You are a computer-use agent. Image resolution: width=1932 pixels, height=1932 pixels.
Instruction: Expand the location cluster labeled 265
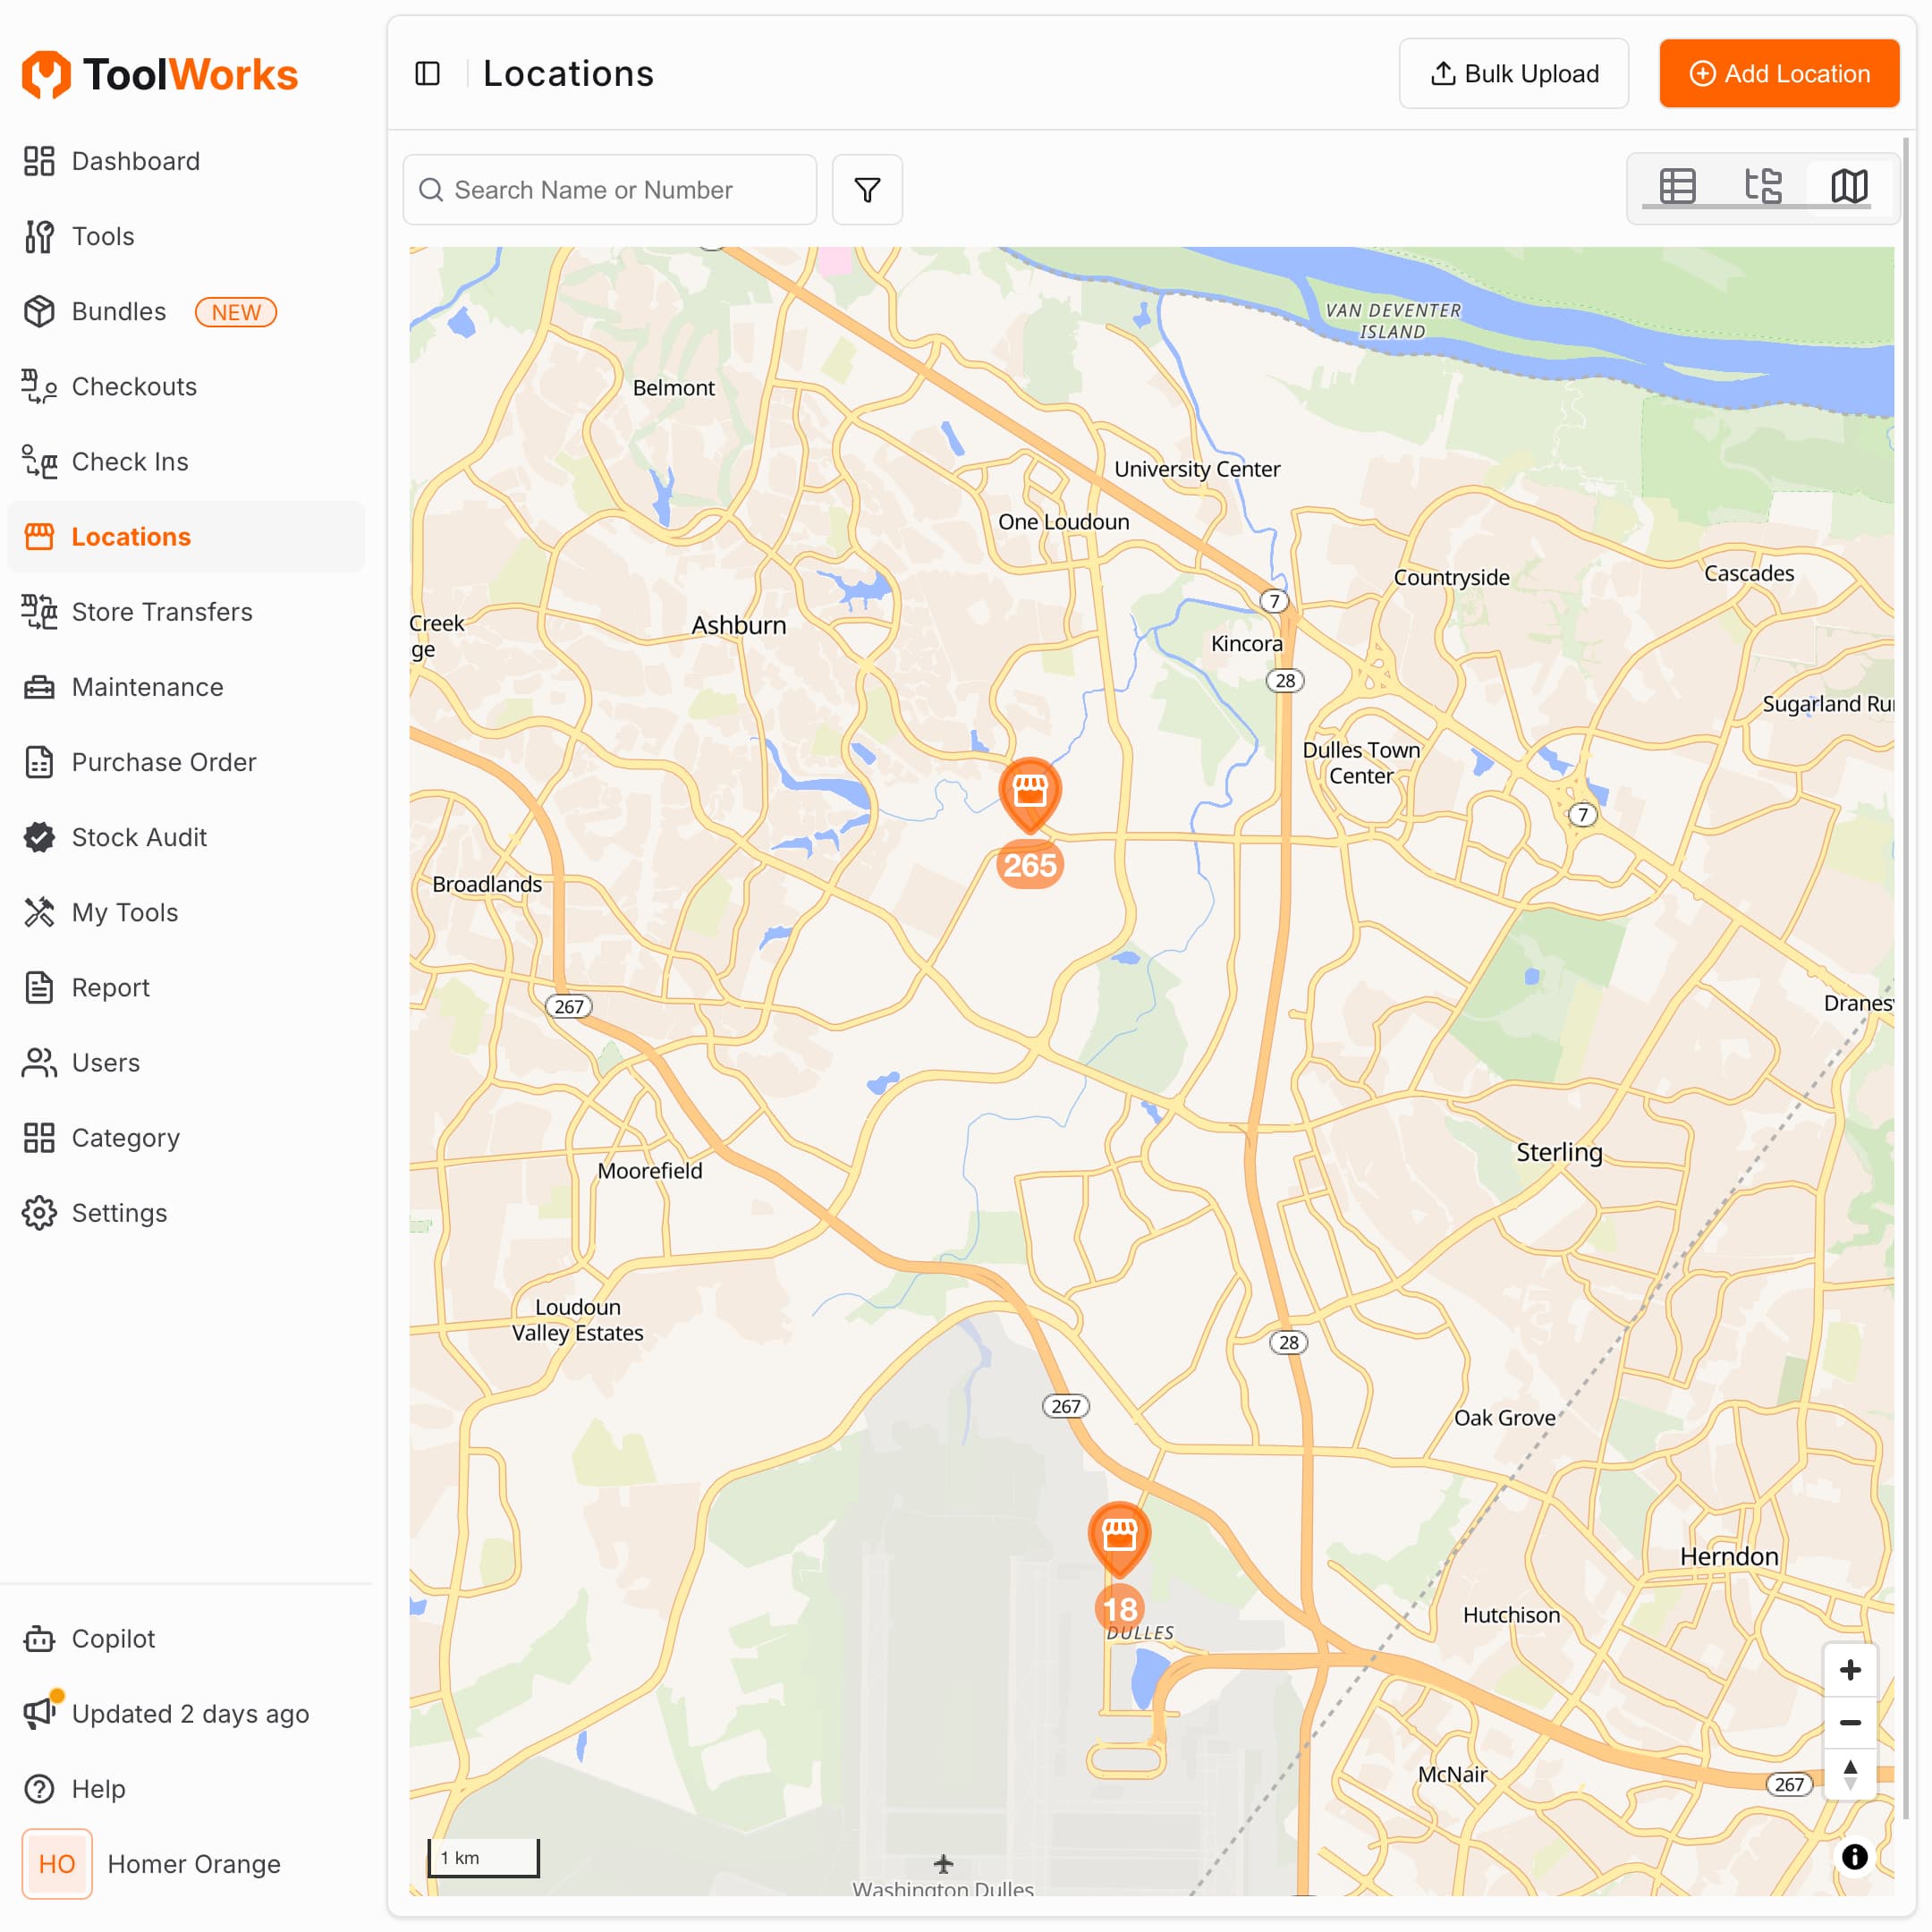pyautogui.click(x=1029, y=864)
